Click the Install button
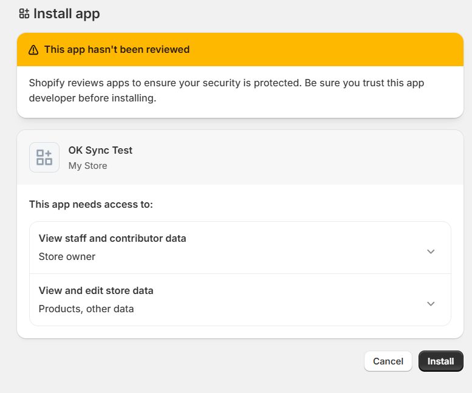 point(440,361)
